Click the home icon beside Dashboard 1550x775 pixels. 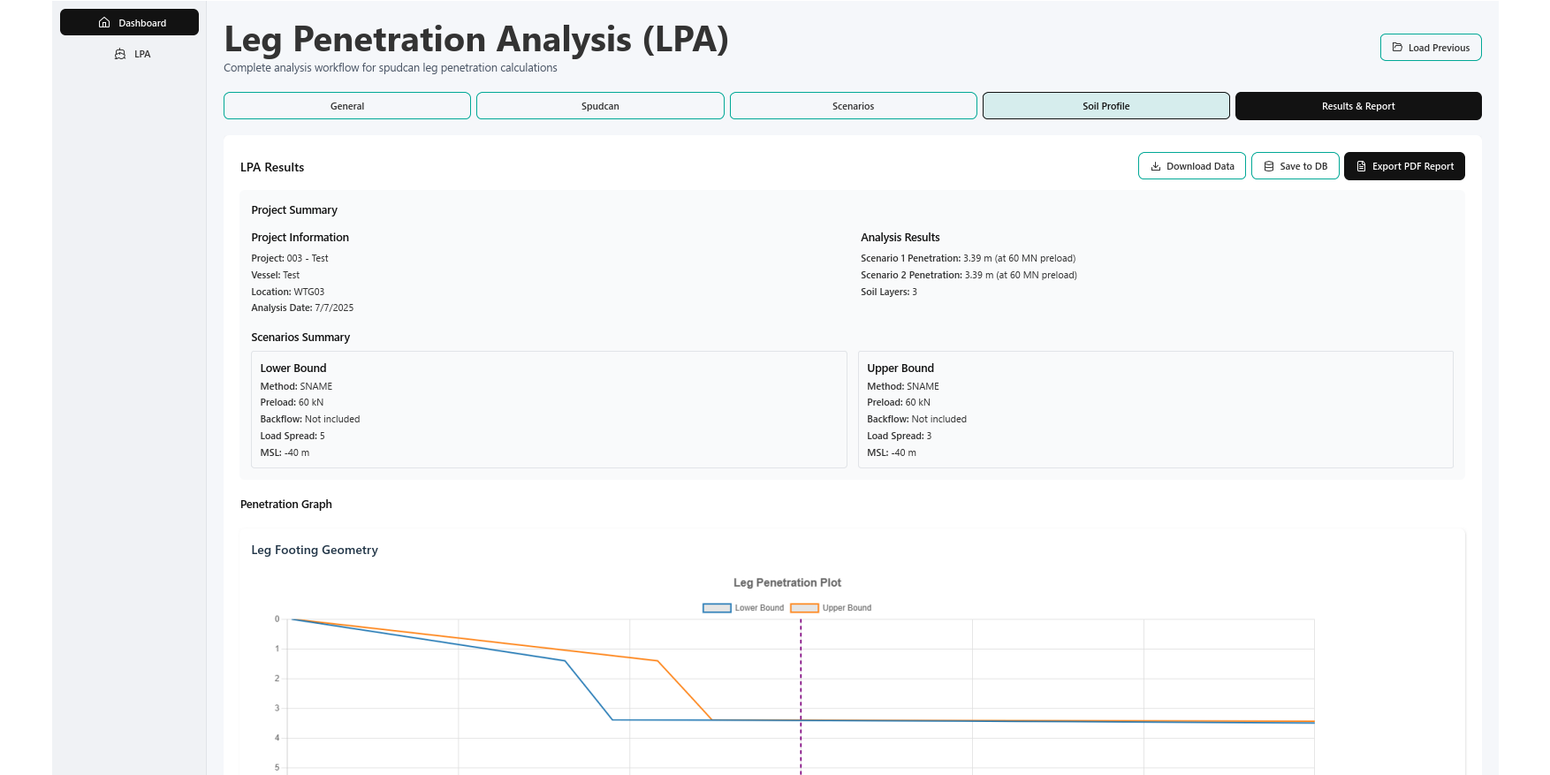point(104,23)
